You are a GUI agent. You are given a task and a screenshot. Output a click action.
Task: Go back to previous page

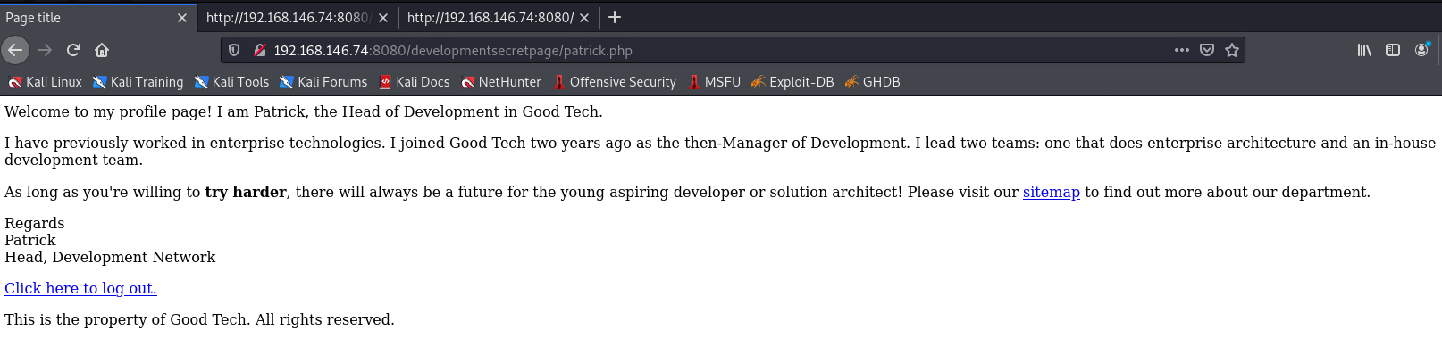(15, 50)
